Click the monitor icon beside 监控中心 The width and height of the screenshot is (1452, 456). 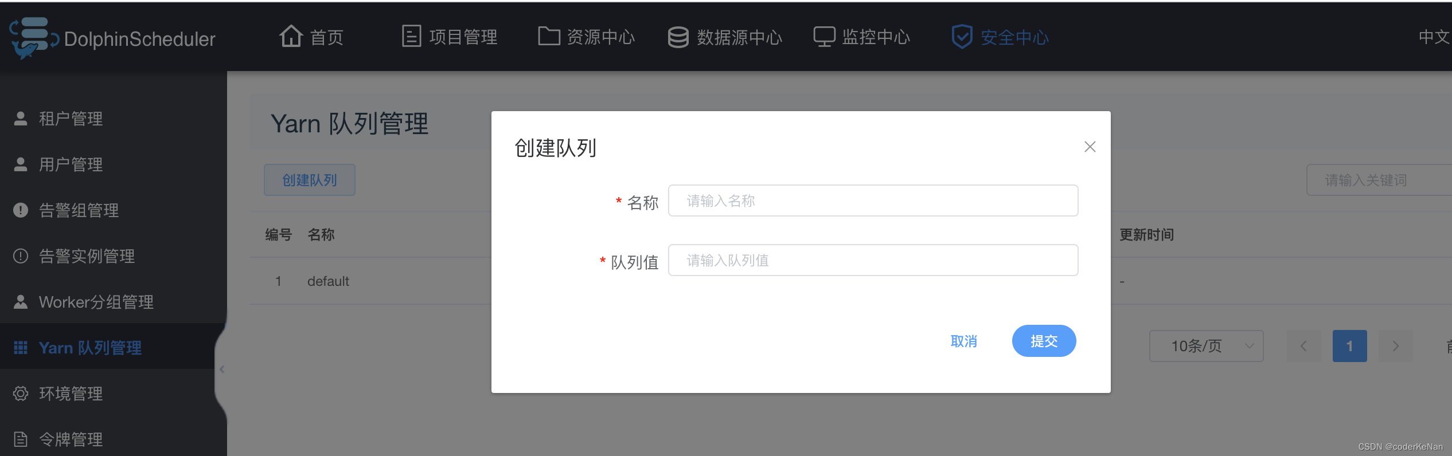pyautogui.click(x=824, y=37)
